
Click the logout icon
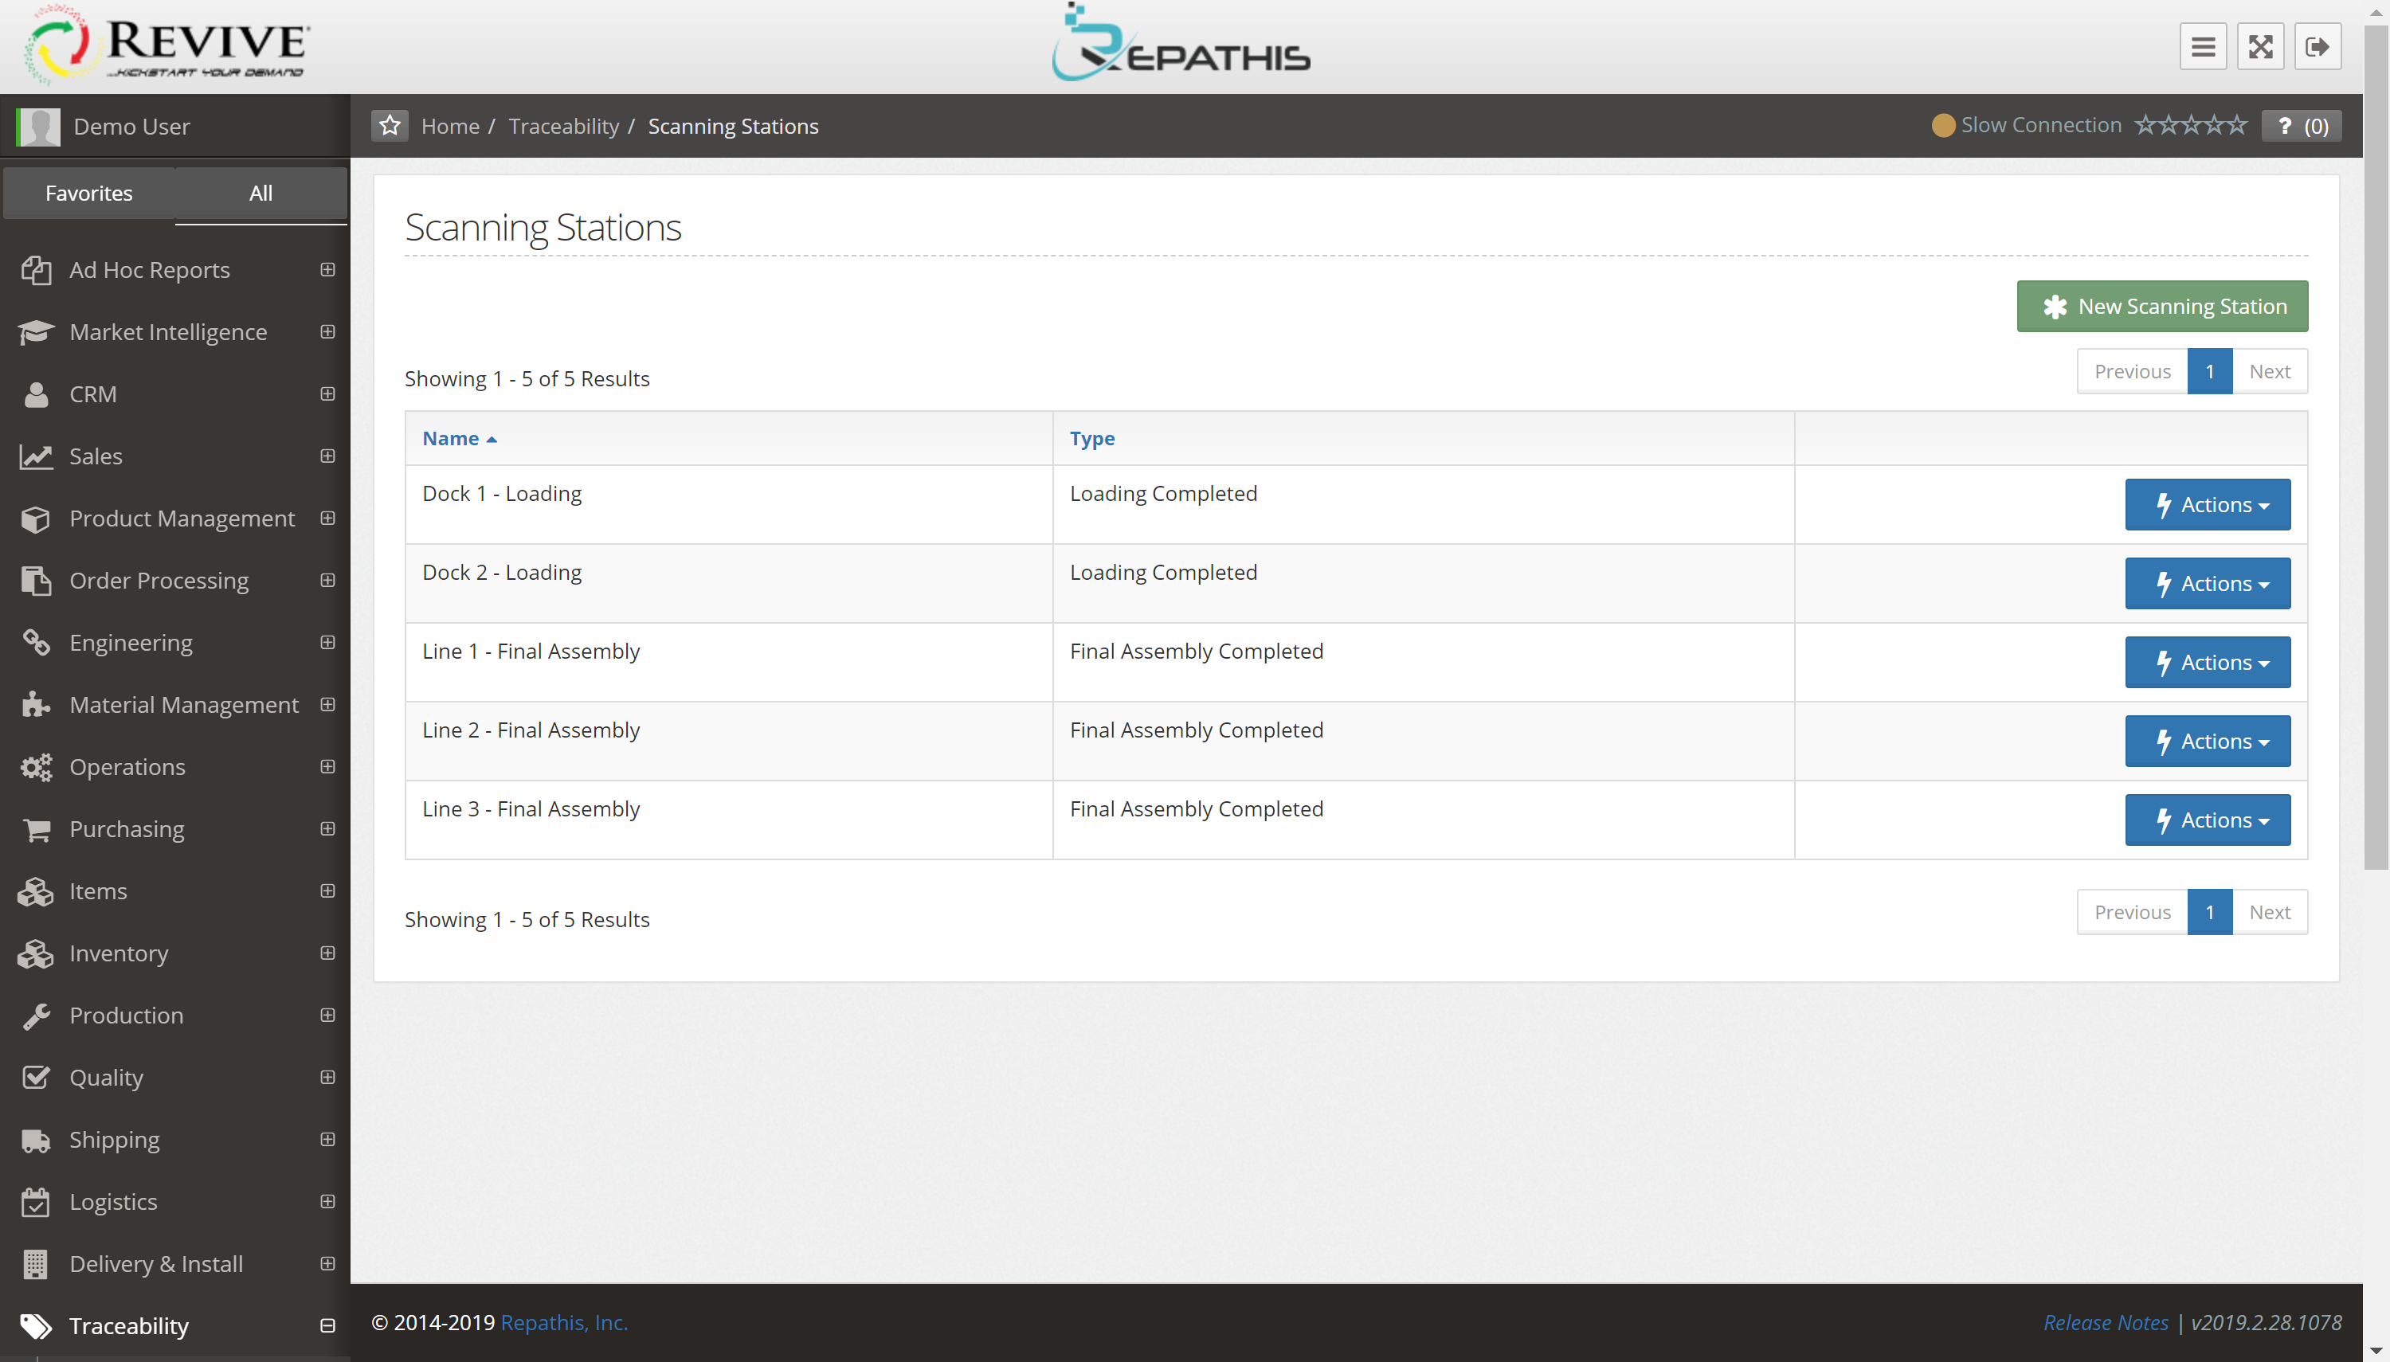[2317, 47]
